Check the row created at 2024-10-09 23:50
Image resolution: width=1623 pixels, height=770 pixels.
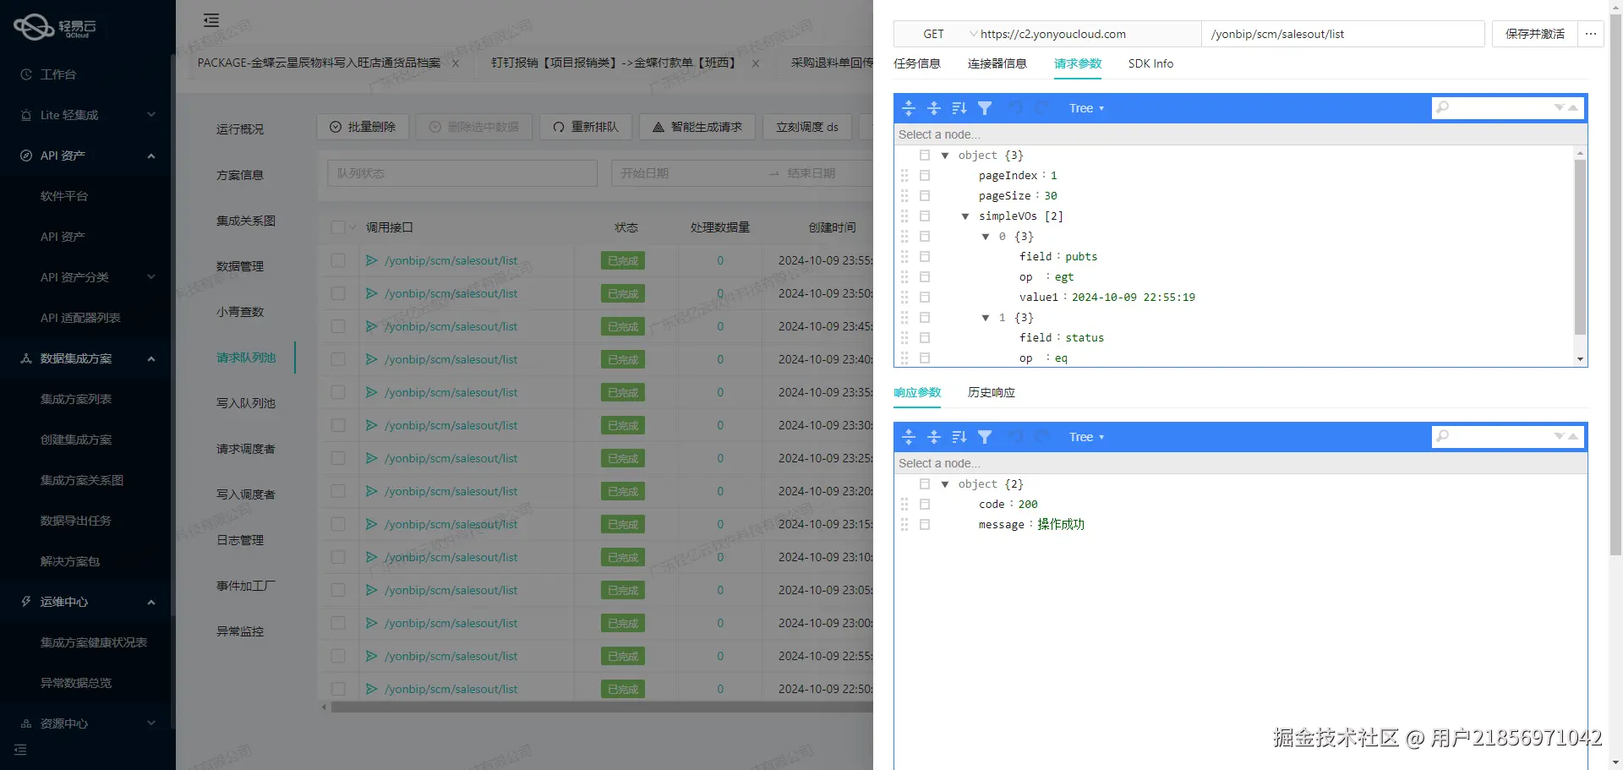click(x=338, y=293)
